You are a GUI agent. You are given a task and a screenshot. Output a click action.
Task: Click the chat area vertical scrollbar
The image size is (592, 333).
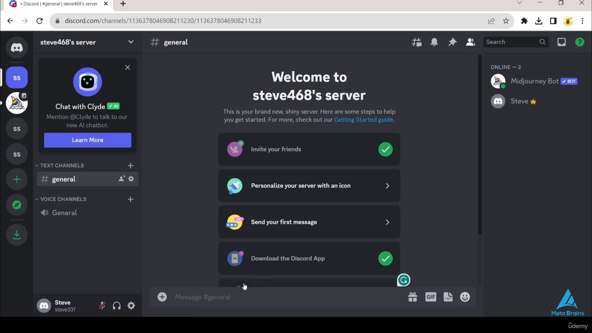479,144
